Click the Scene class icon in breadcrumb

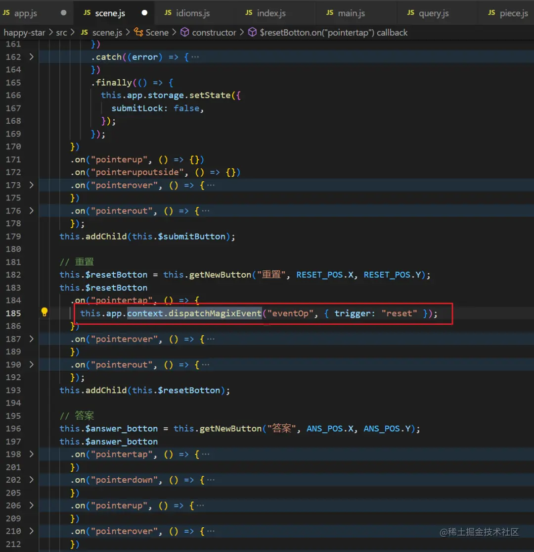click(138, 32)
